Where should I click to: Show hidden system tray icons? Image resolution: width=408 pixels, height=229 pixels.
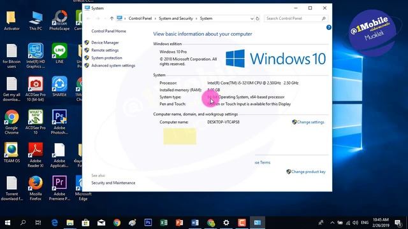click(332, 223)
